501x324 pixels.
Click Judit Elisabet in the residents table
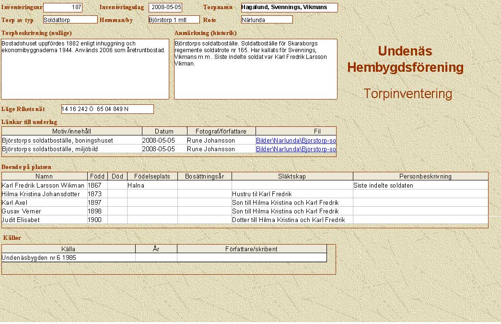tap(43, 220)
